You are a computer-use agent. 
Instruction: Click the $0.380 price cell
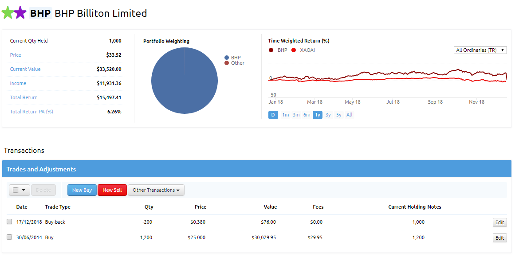198,222
